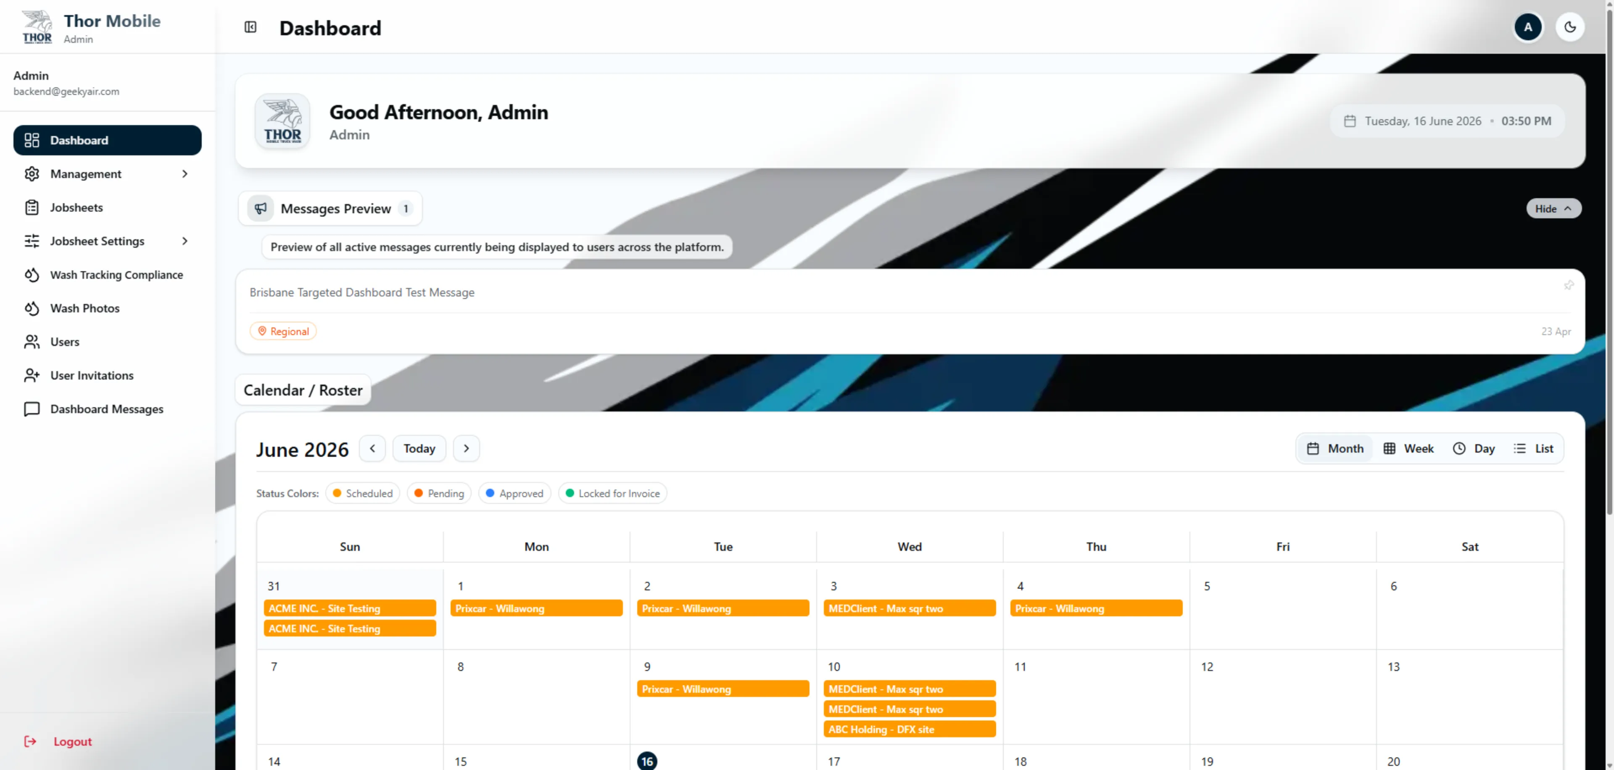Open Dashboard from the sidebar
Screen dimensions: 1614x770
(x=107, y=140)
